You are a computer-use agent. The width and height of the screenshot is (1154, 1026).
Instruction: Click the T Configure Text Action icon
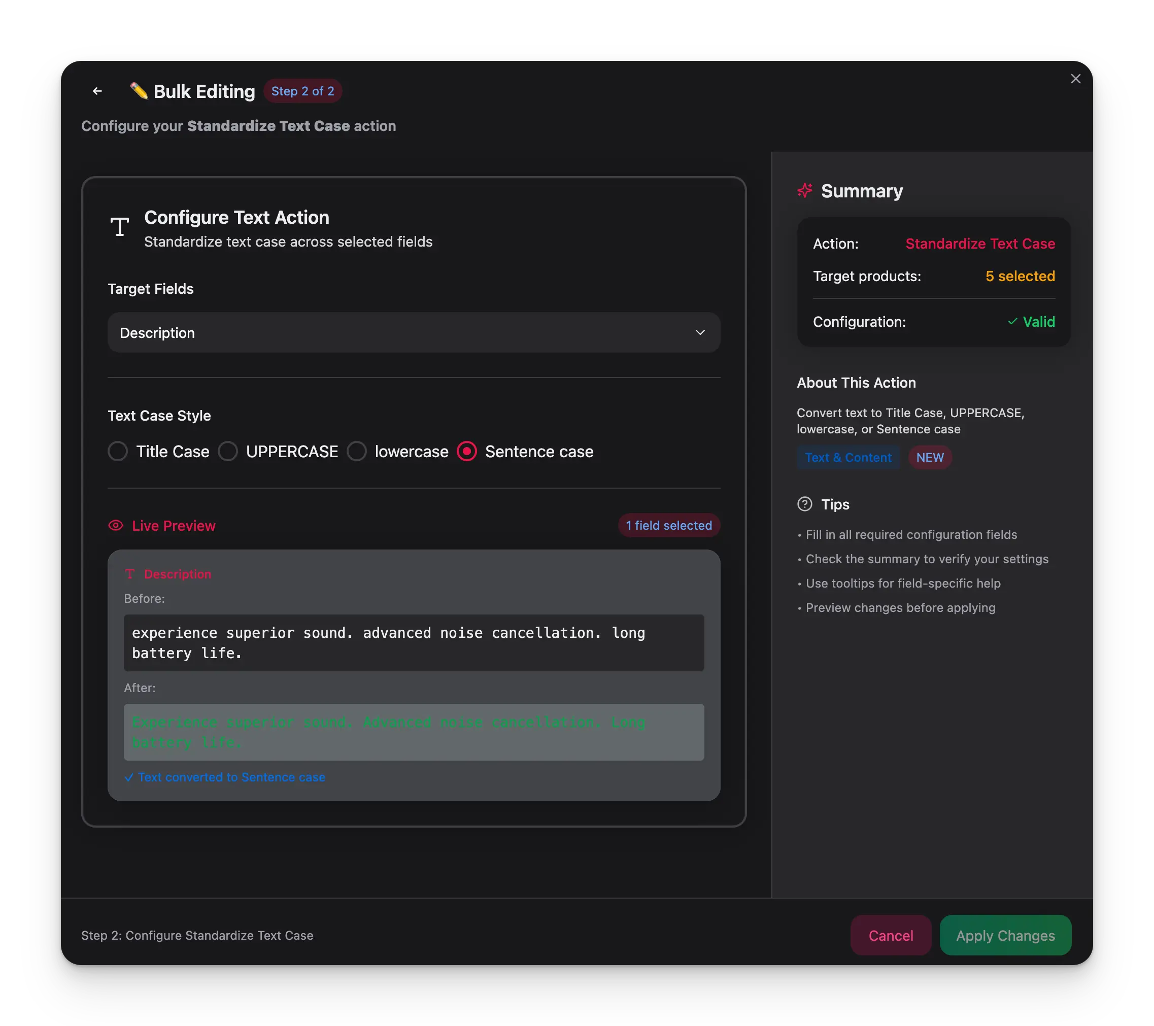(119, 226)
